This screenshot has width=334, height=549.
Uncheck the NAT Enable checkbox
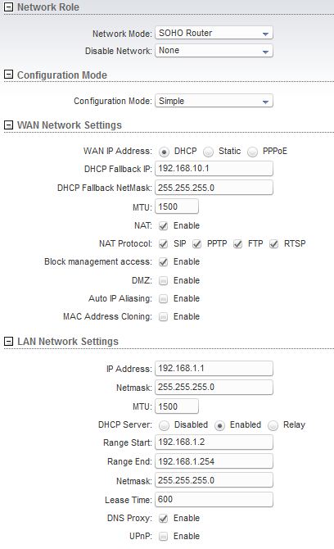click(x=164, y=226)
